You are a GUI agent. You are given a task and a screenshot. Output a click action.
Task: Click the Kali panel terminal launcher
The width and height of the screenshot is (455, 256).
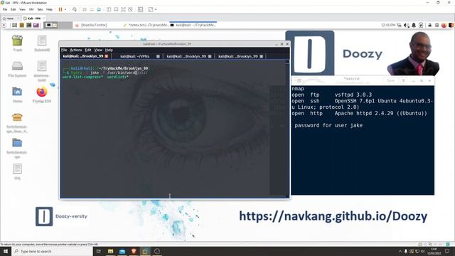click(x=28, y=26)
